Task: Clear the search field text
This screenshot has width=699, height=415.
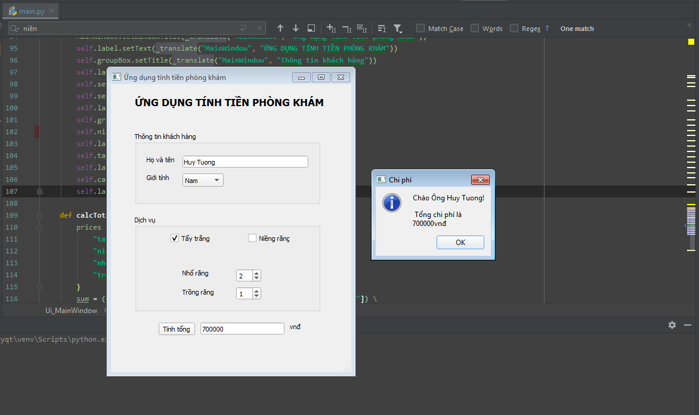Action: coord(259,28)
